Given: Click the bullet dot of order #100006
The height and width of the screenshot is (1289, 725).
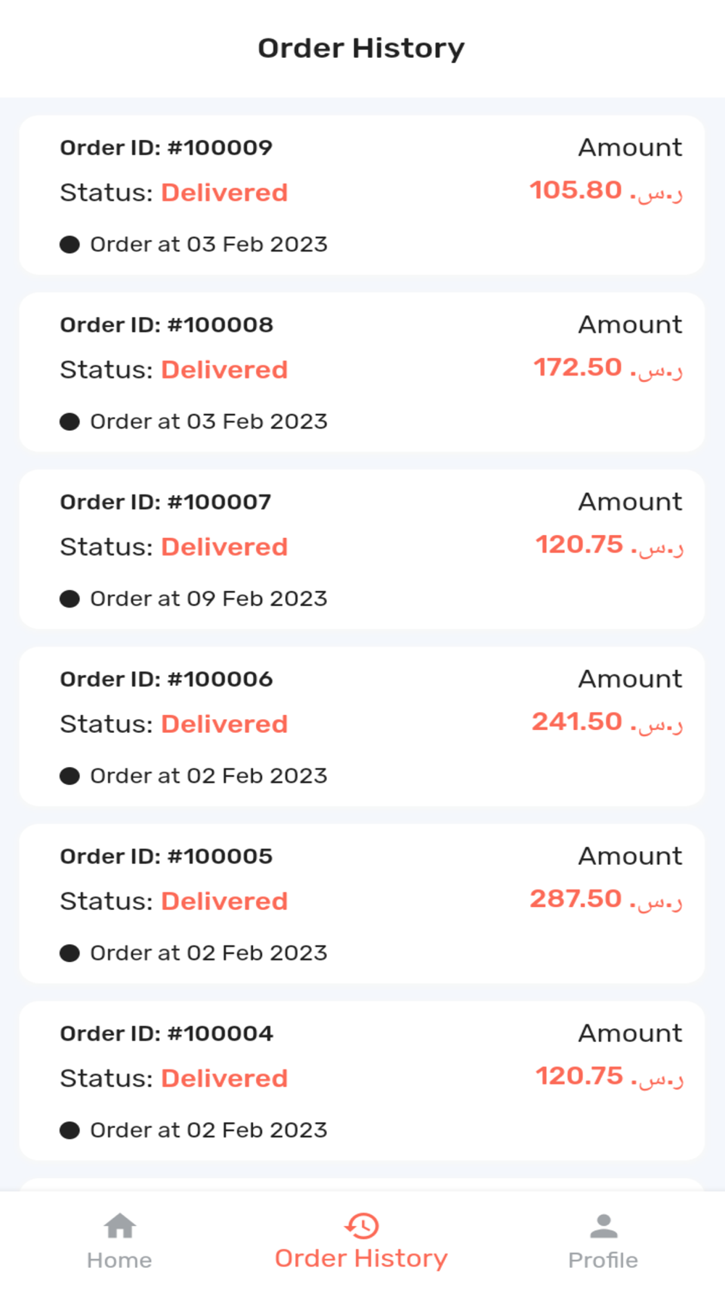Looking at the screenshot, I should [x=70, y=776].
